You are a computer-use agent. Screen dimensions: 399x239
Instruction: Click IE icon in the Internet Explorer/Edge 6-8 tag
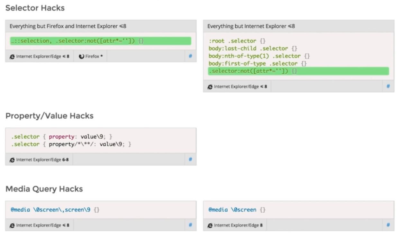[x=12, y=160]
